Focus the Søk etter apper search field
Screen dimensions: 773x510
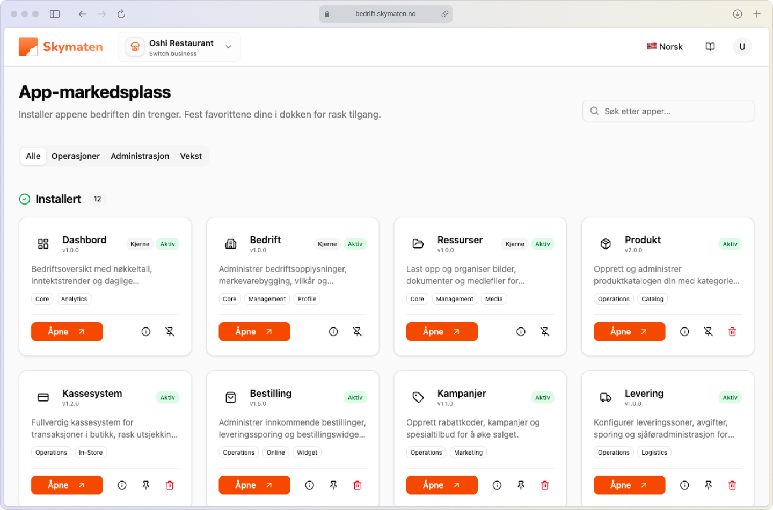coord(668,111)
